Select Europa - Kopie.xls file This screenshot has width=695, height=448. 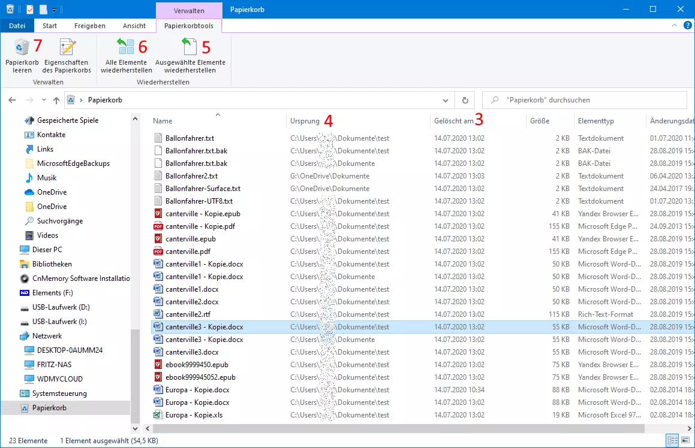coord(194,415)
